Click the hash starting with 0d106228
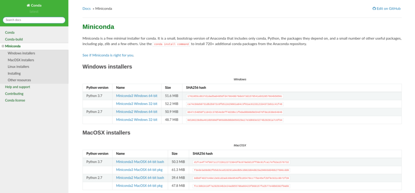415x193 pixels. click(x=235, y=120)
